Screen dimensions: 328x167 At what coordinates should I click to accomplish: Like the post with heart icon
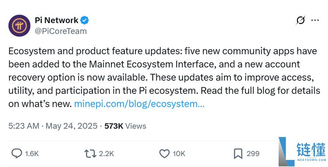[x=164, y=153]
